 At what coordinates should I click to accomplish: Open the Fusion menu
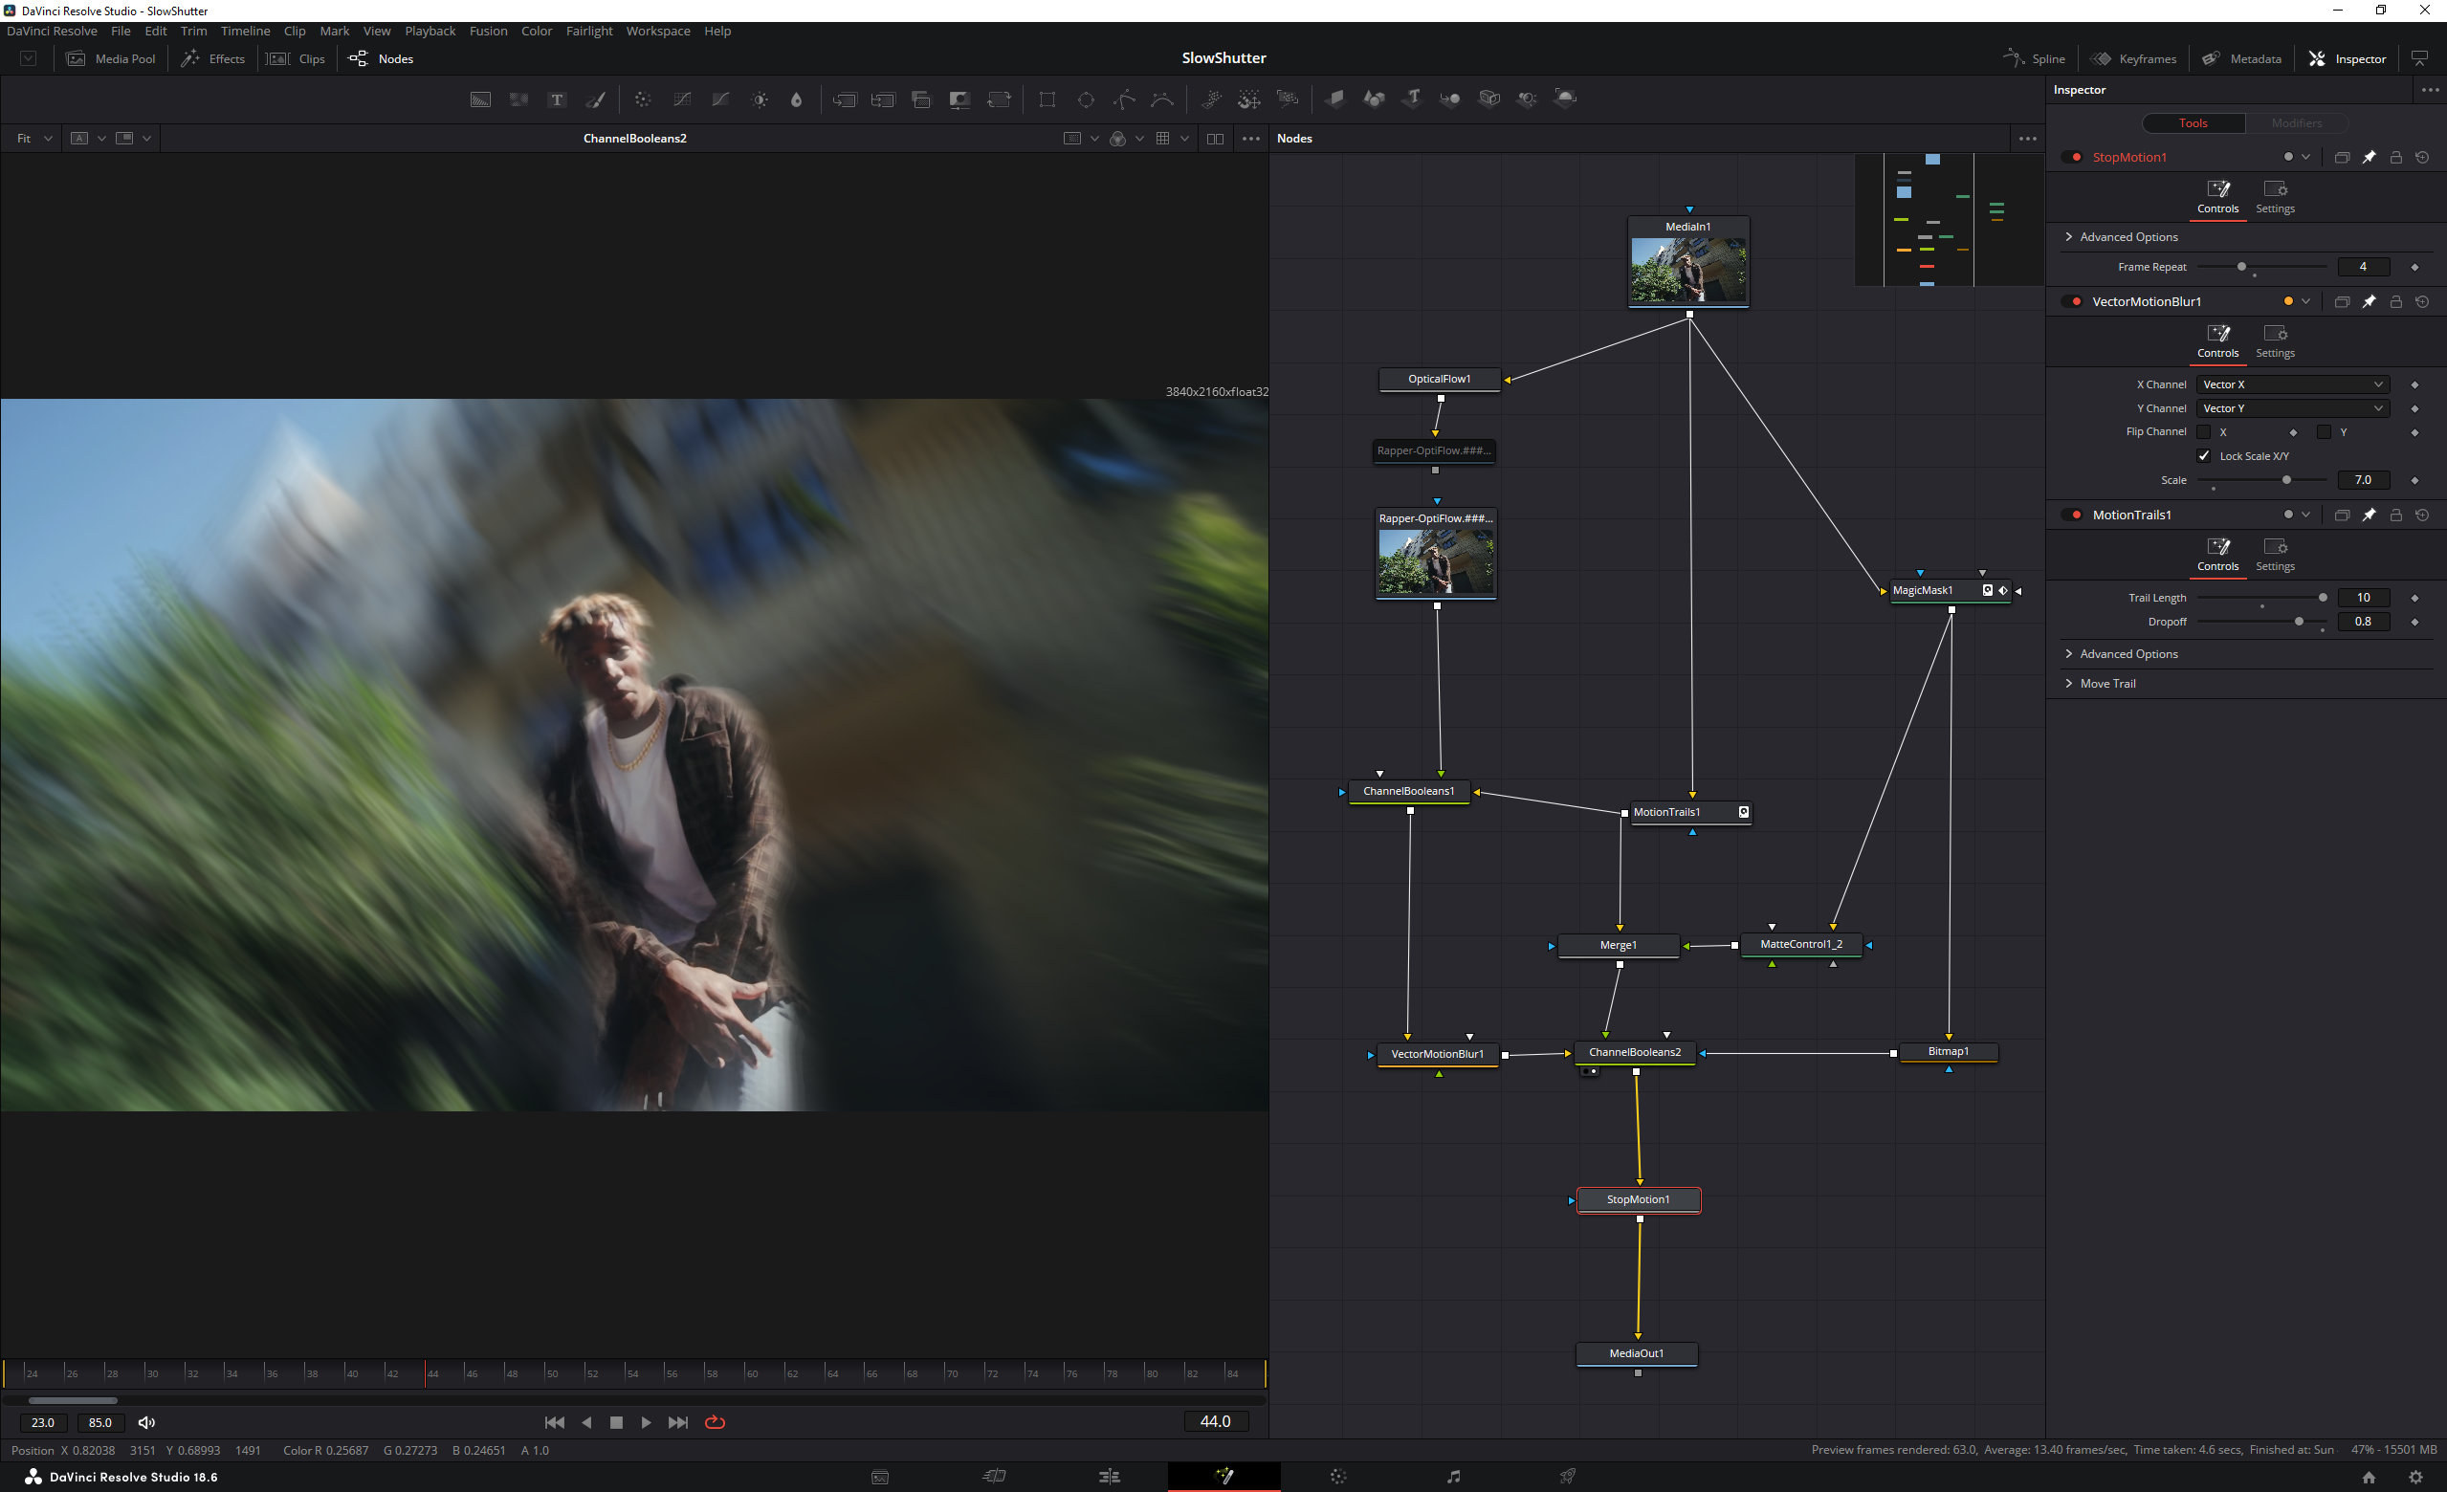coord(488,31)
